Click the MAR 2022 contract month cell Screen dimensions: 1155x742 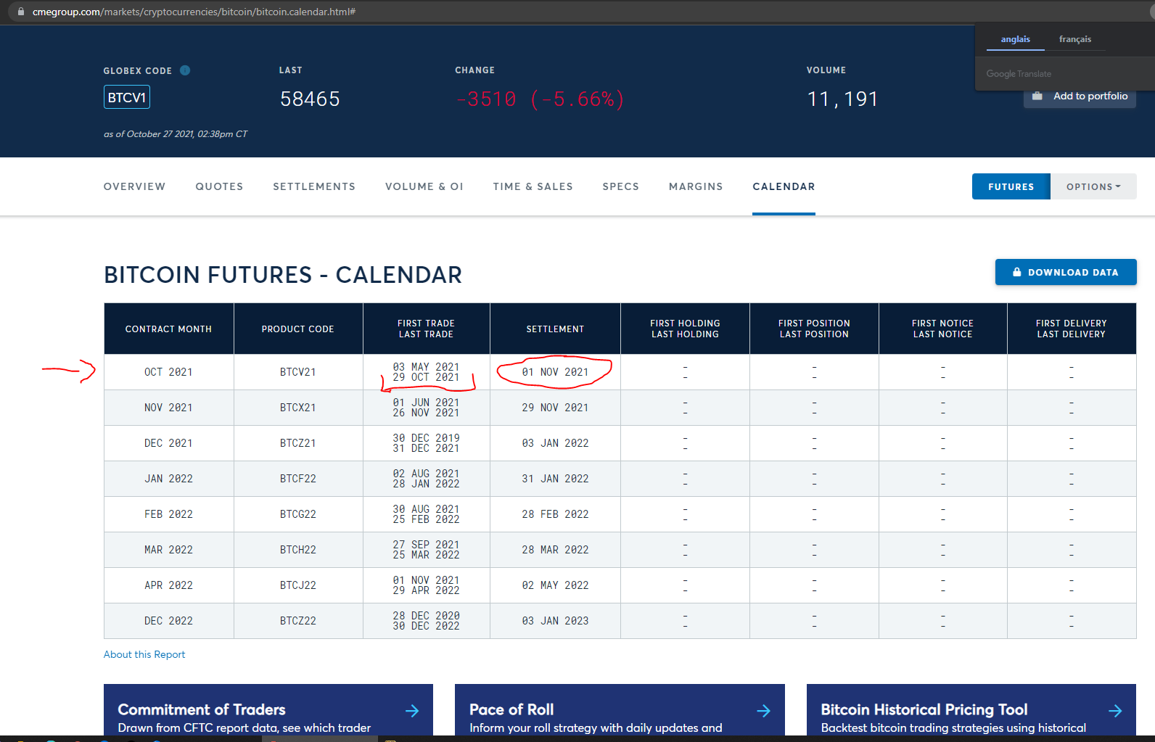[x=168, y=550]
